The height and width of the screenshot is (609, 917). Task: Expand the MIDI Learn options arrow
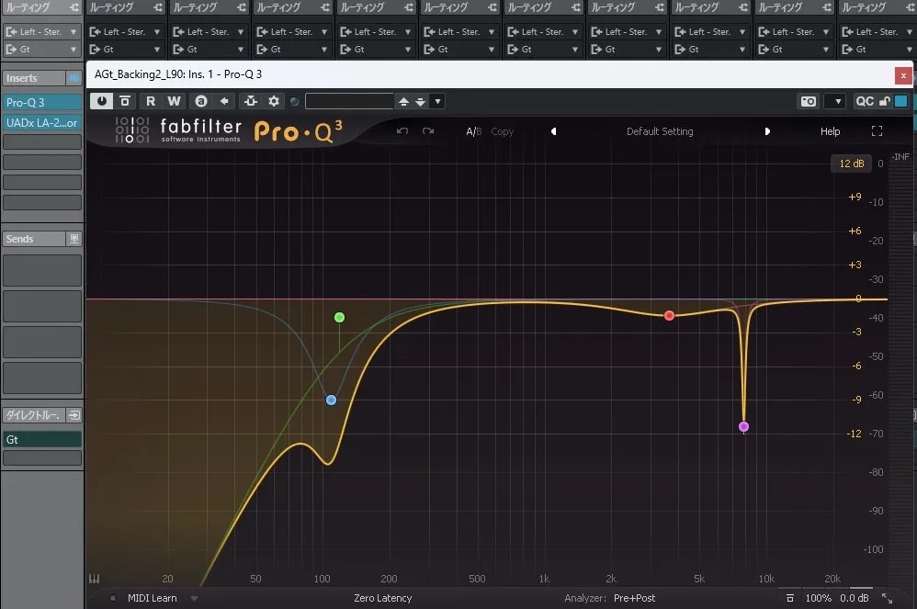pyautogui.click(x=195, y=598)
